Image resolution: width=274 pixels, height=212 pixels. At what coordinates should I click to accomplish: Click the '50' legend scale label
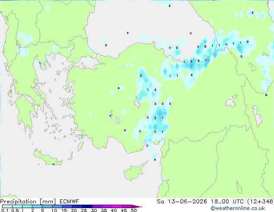(x=134, y=210)
